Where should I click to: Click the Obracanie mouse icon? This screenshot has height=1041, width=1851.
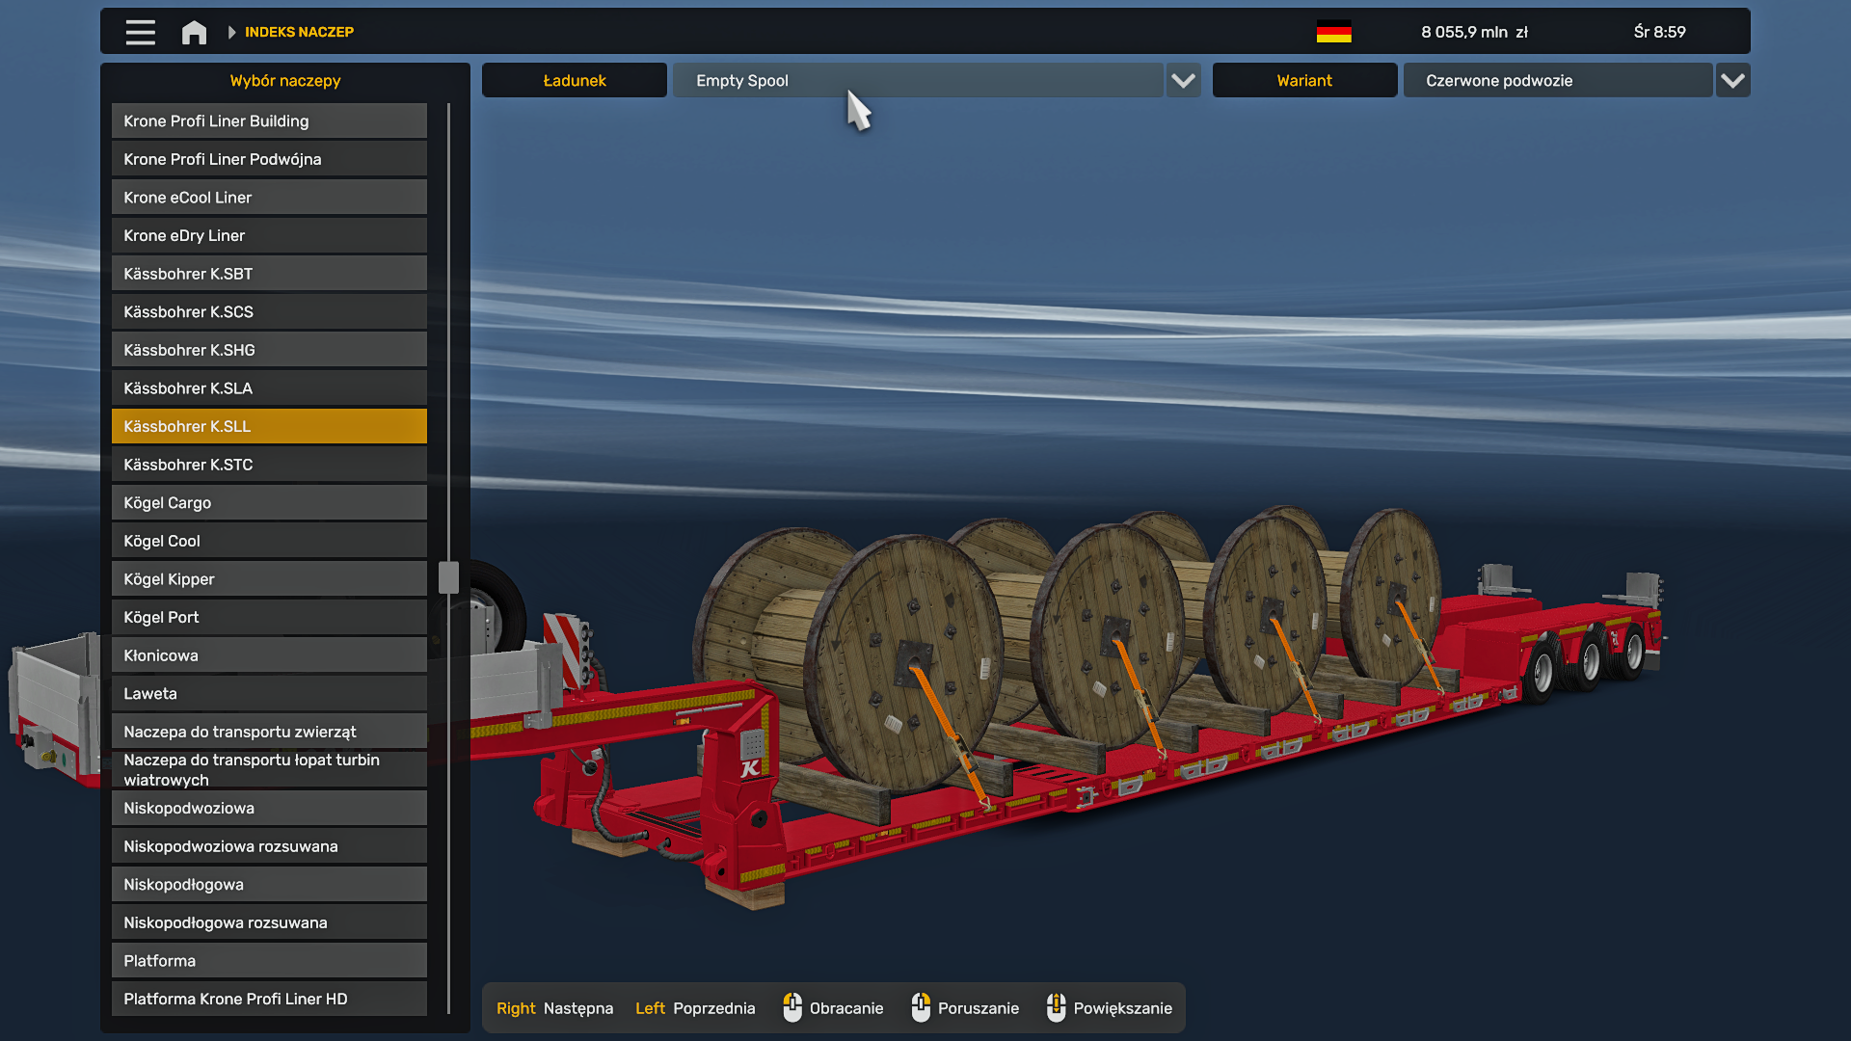tap(792, 1007)
